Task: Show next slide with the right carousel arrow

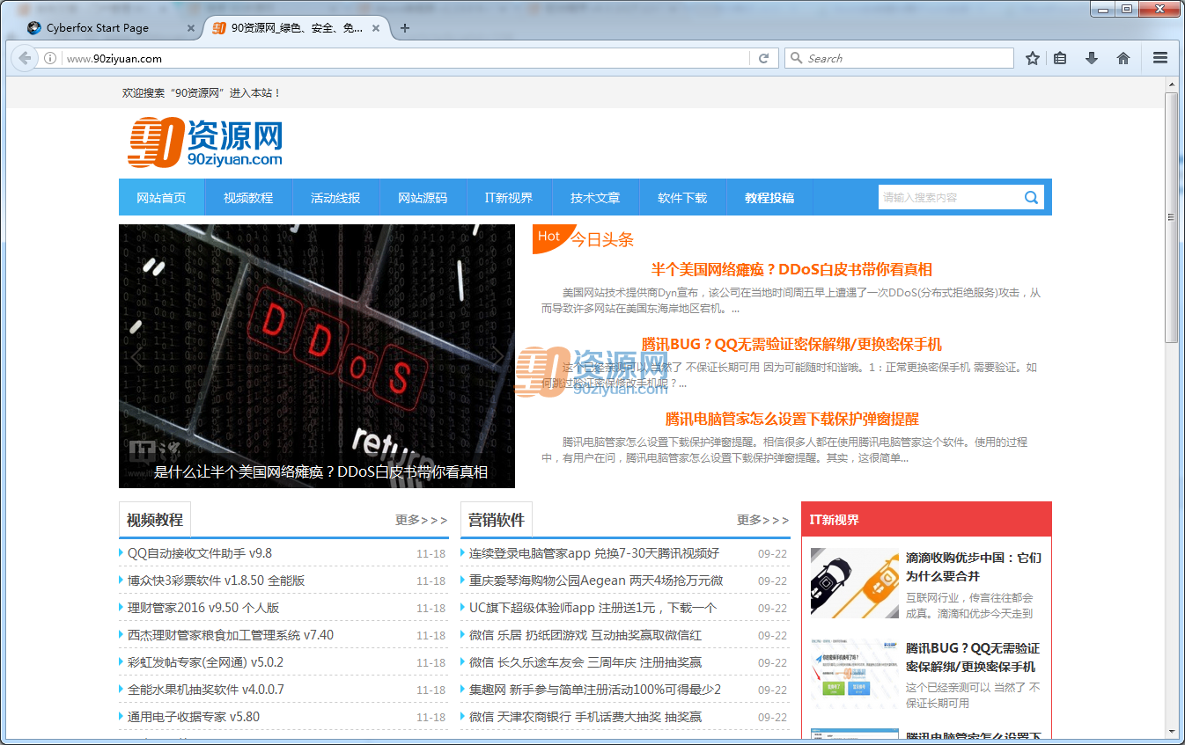Action: pyautogui.click(x=497, y=356)
